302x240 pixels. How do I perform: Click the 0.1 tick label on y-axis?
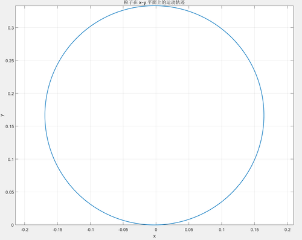click(x=11, y=160)
